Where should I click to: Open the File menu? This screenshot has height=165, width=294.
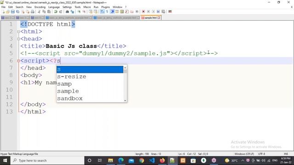tap(3, 7)
